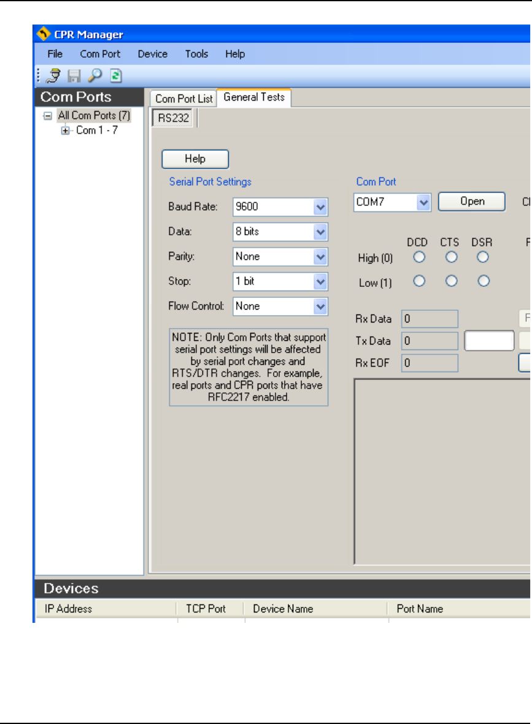Open the Tools menu
The width and height of the screenshot is (532, 724).
coord(196,54)
